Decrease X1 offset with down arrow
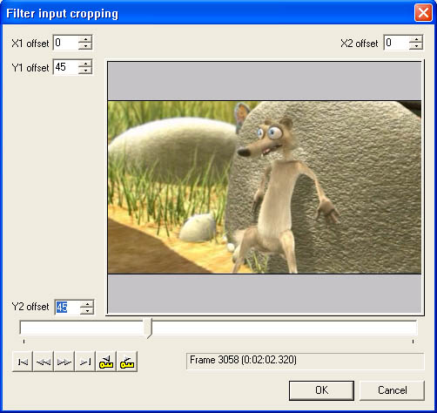437x413 pixels. pos(85,46)
